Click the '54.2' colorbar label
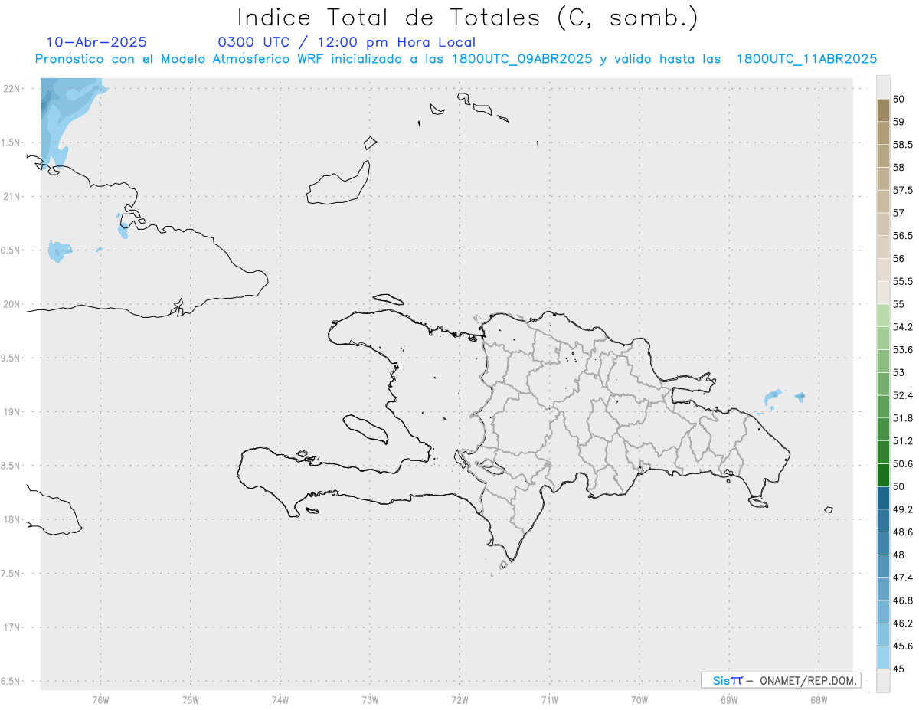The height and width of the screenshot is (710, 919). 902,327
